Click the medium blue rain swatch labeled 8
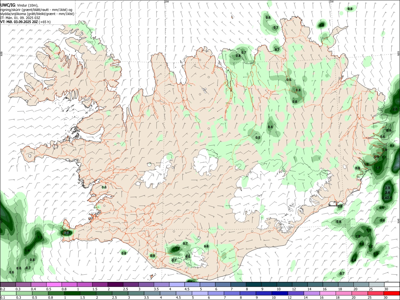The width and height of the screenshot is (400, 300). pyautogui.click(x=247, y=293)
